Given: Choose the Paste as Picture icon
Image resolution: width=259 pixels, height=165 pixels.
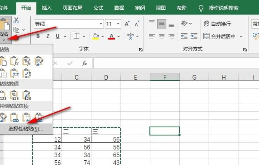Looking at the screenshot, I should 27,117.
